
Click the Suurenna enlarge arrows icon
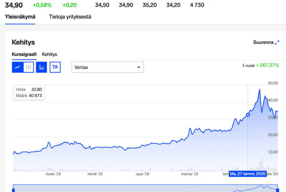(277, 43)
